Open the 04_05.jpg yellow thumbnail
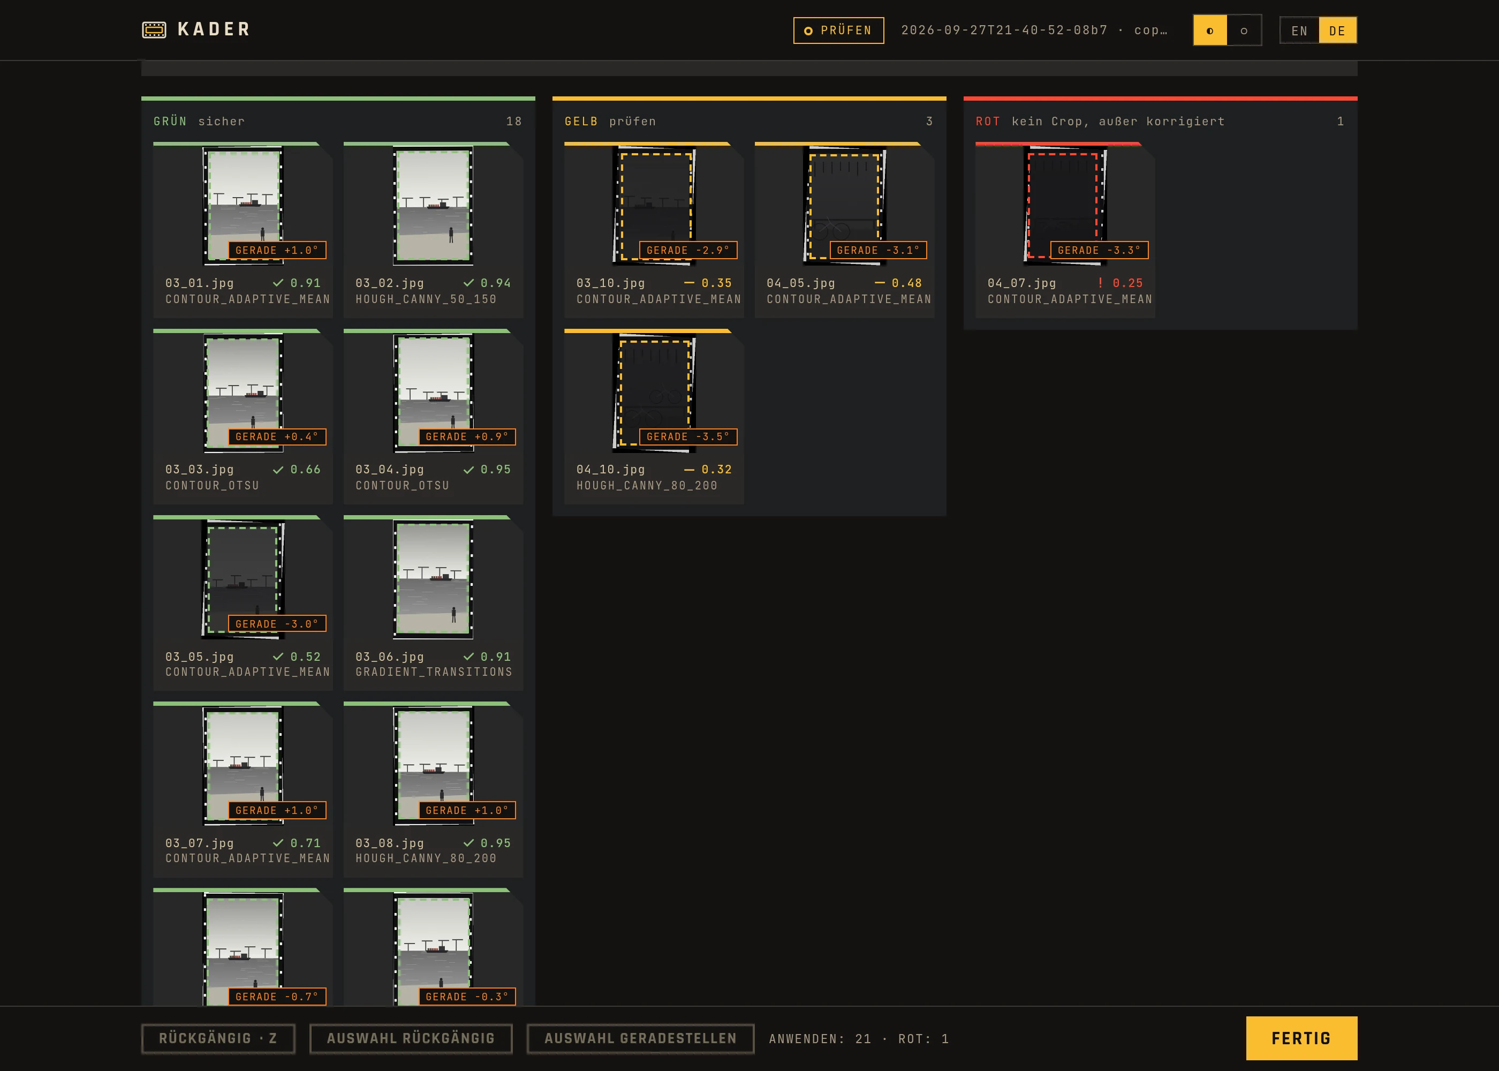This screenshot has height=1071, width=1499. click(844, 206)
